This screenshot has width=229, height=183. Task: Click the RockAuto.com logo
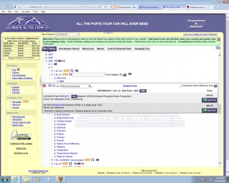28,23
